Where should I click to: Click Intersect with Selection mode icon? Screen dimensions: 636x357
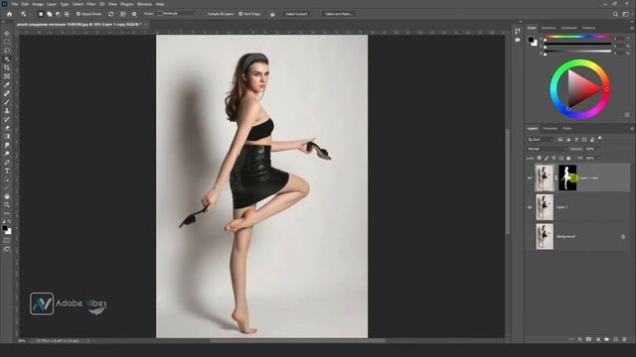pyautogui.click(x=67, y=14)
